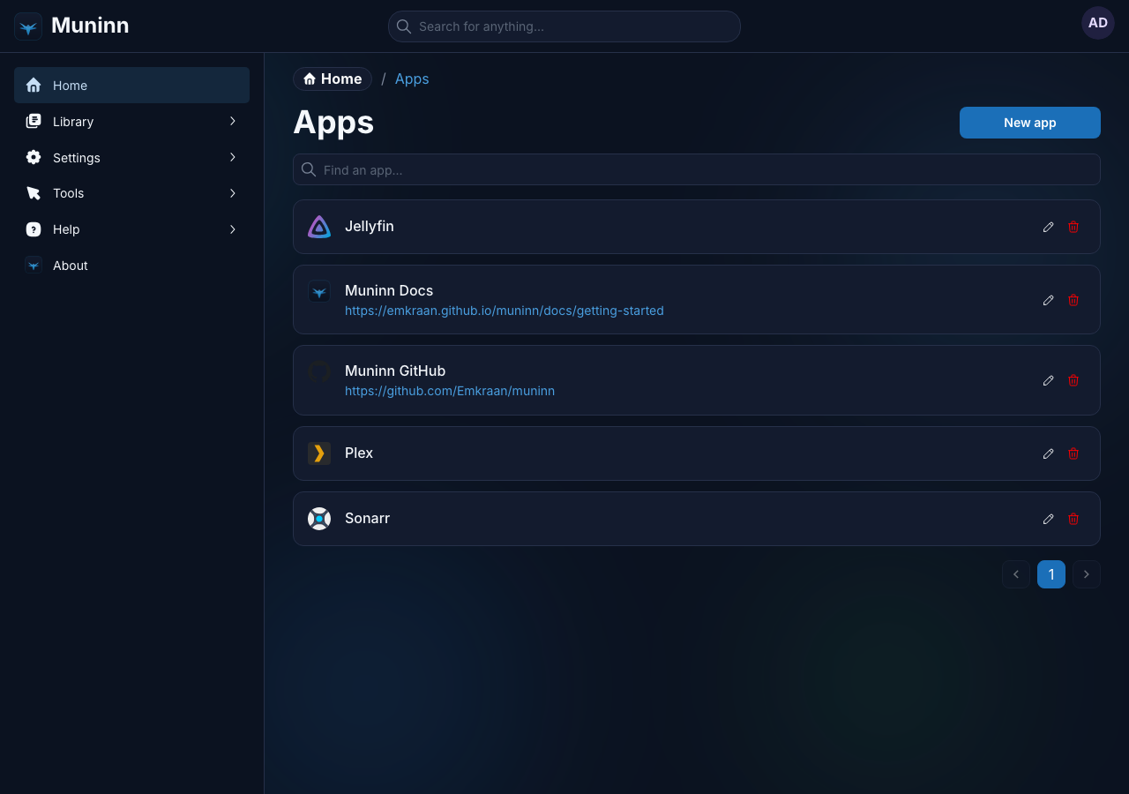
Task: Expand the Help submenu chevron
Action: [233, 229]
